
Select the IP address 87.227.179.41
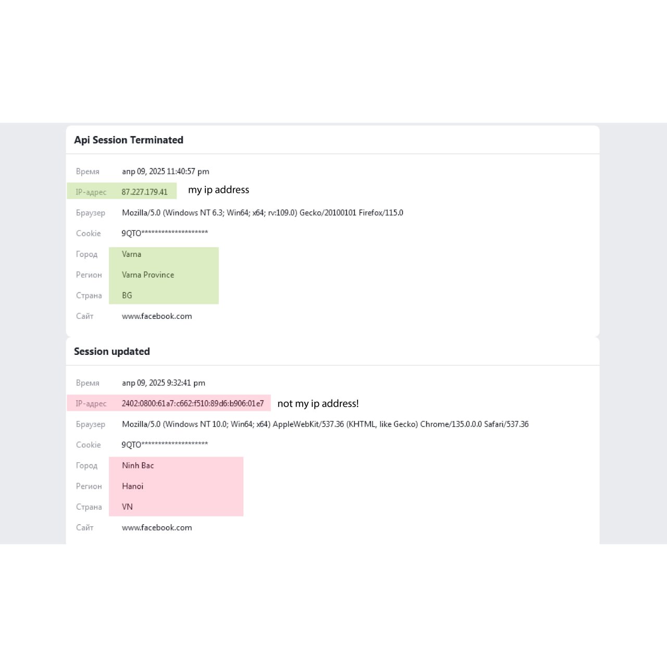click(x=144, y=192)
